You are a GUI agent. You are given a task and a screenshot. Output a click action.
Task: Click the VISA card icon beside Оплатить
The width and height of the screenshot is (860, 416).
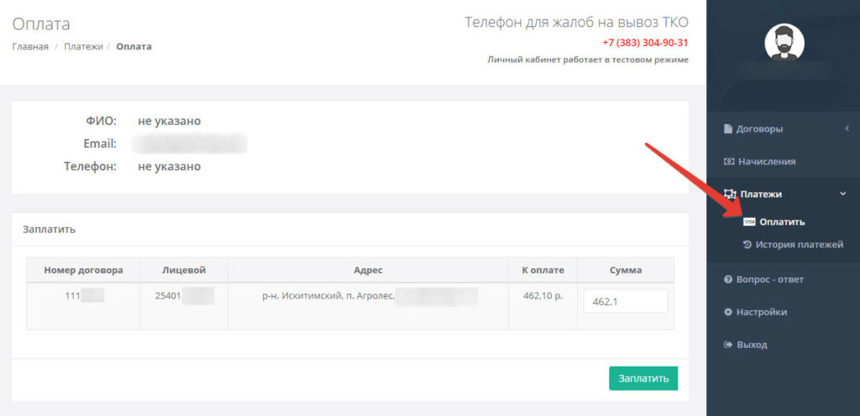click(x=749, y=222)
